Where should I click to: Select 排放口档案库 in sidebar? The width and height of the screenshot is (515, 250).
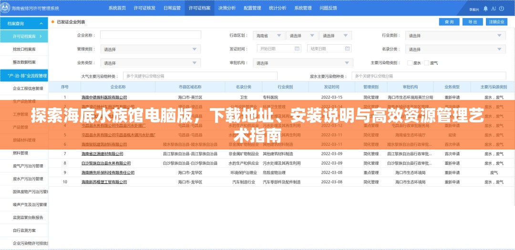point(24,49)
